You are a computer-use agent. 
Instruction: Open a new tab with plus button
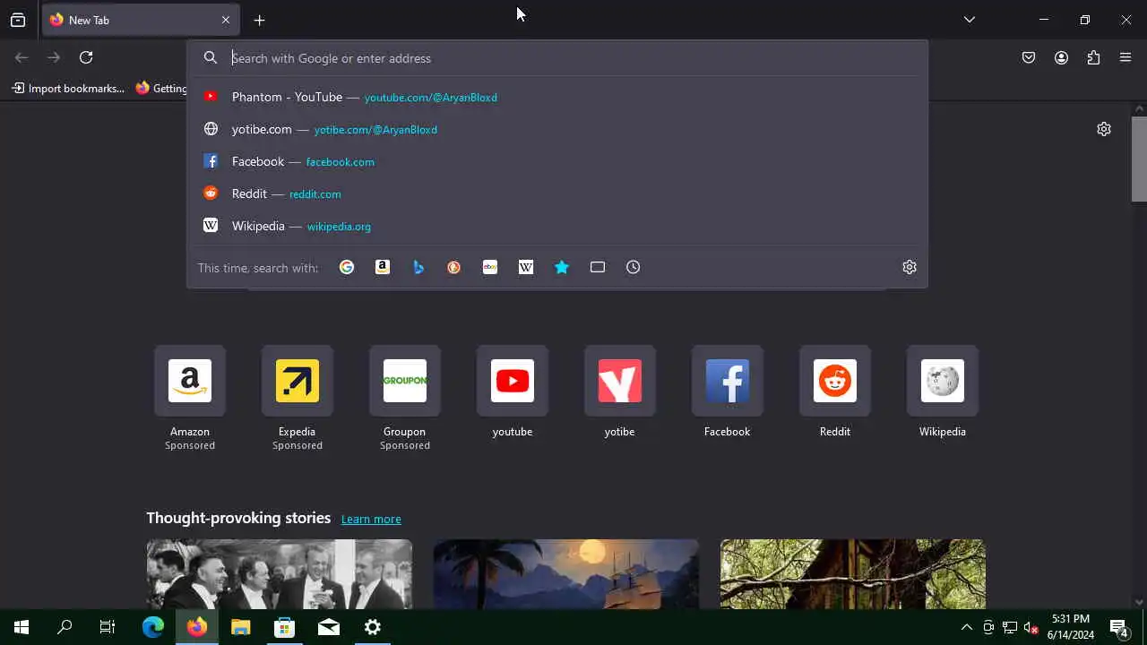(259, 20)
